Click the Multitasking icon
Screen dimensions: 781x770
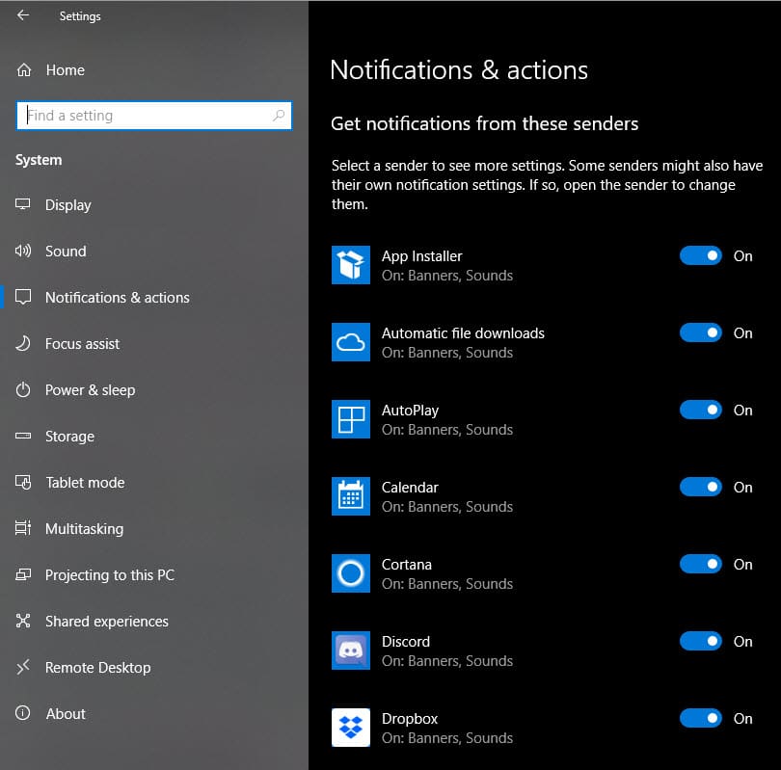[x=23, y=528]
